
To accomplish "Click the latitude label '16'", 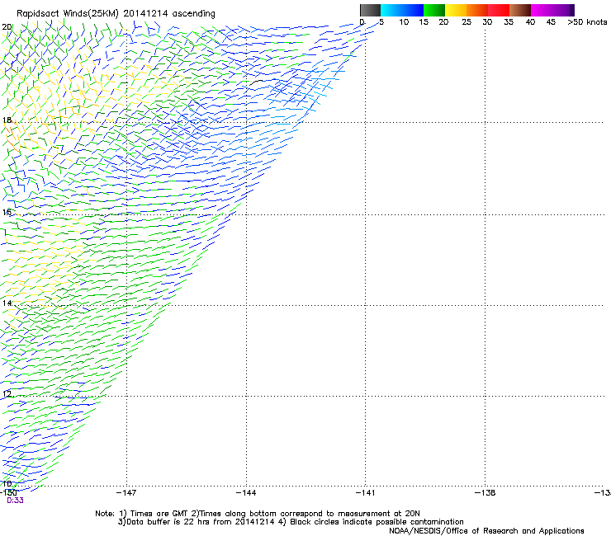I will tap(7, 212).
